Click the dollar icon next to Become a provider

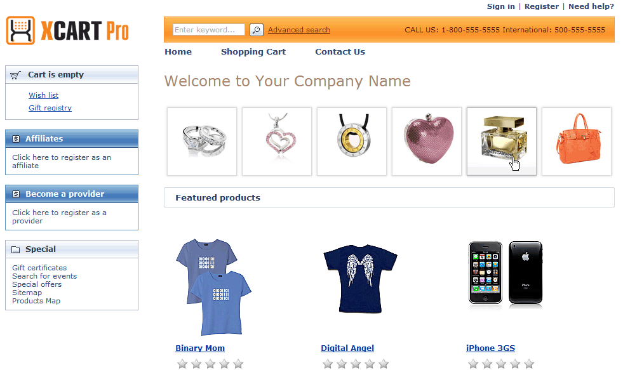16,194
